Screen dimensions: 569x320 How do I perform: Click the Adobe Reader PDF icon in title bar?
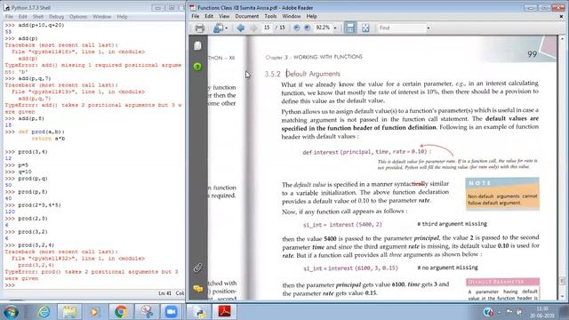193,8
